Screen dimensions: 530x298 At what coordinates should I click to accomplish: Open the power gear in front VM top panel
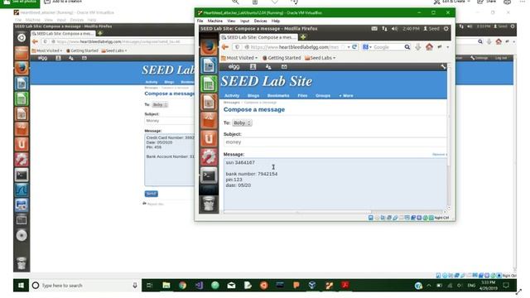pyautogui.click(x=446, y=29)
